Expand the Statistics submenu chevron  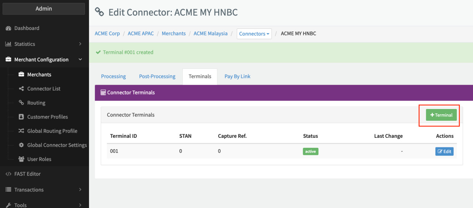(x=80, y=44)
